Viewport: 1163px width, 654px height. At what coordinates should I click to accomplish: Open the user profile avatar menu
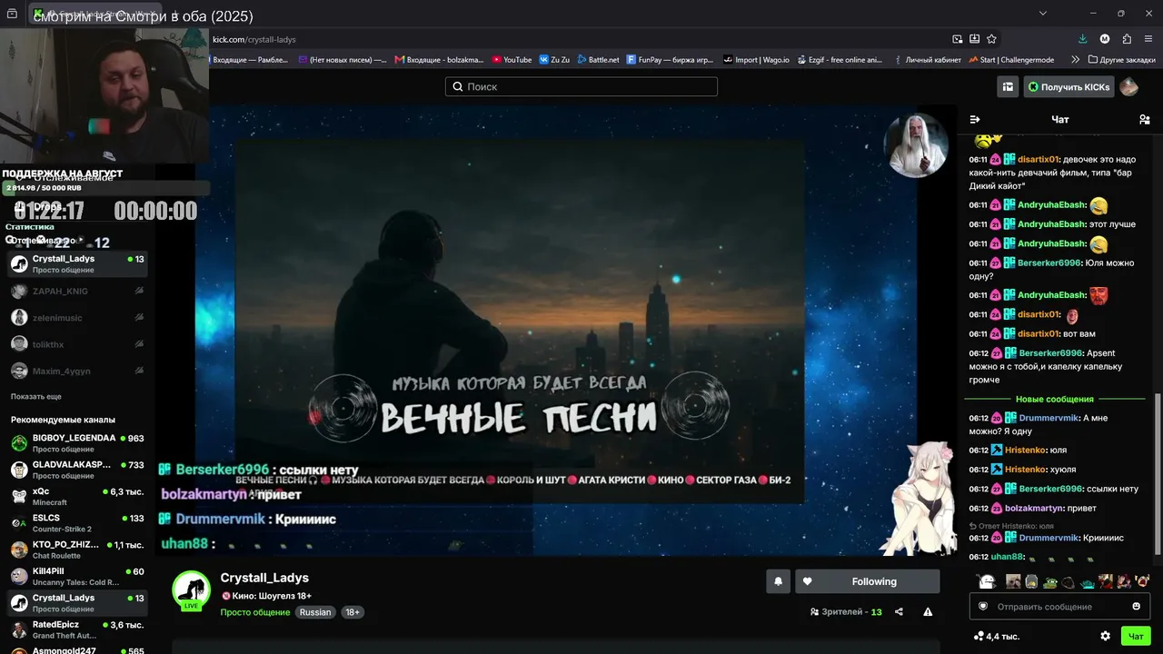click(x=1128, y=87)
